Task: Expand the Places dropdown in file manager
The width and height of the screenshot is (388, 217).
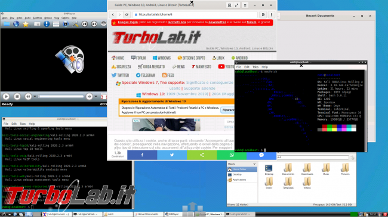Action: click(x=254, y=164)
